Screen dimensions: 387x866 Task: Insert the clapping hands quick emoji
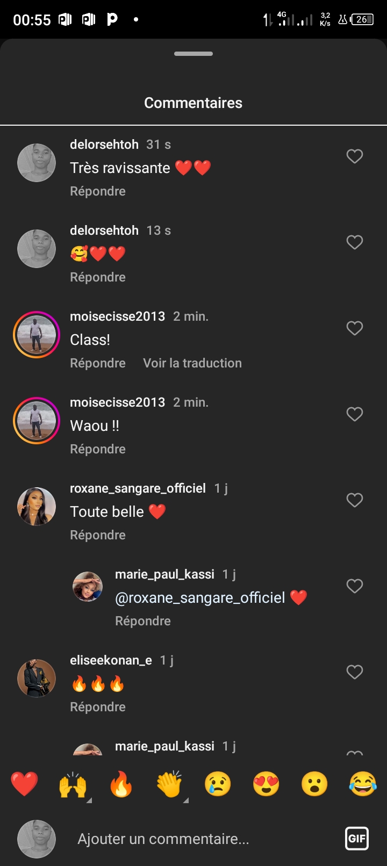tap(169, 784)
